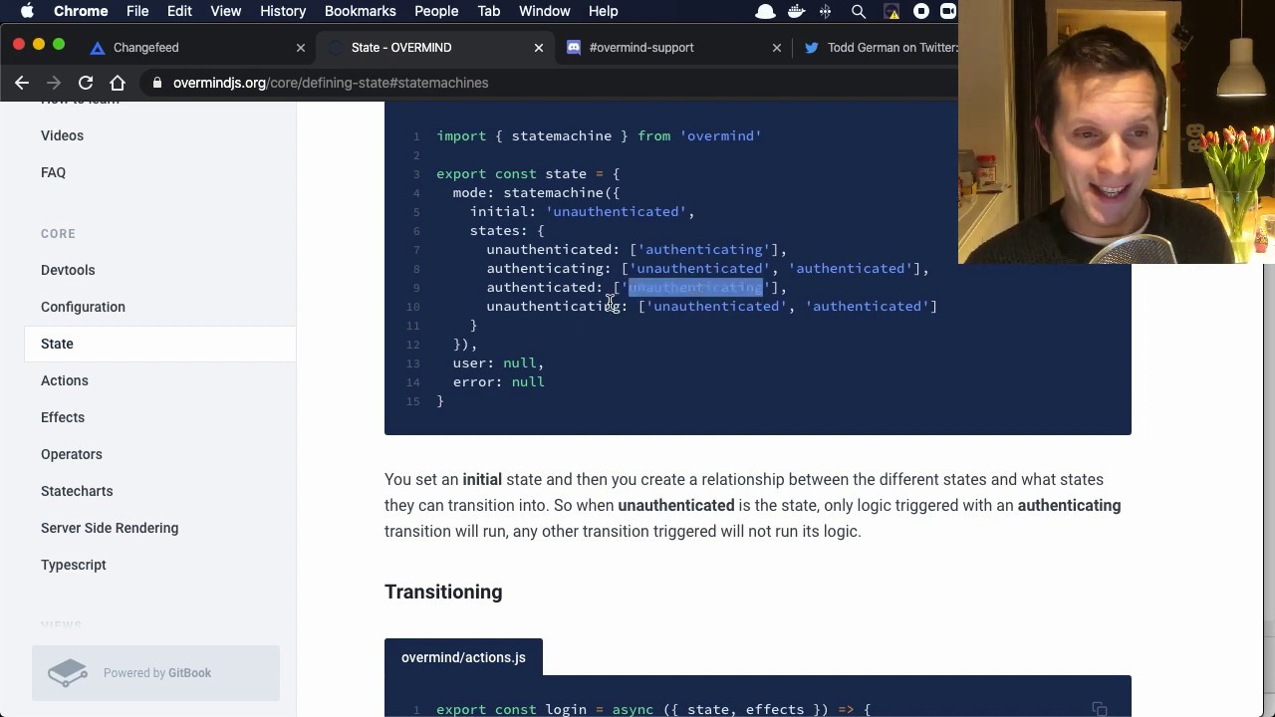Open Spotlight search in the menu bar
The height and width of the screenshot is (717, 1275).
859,11
